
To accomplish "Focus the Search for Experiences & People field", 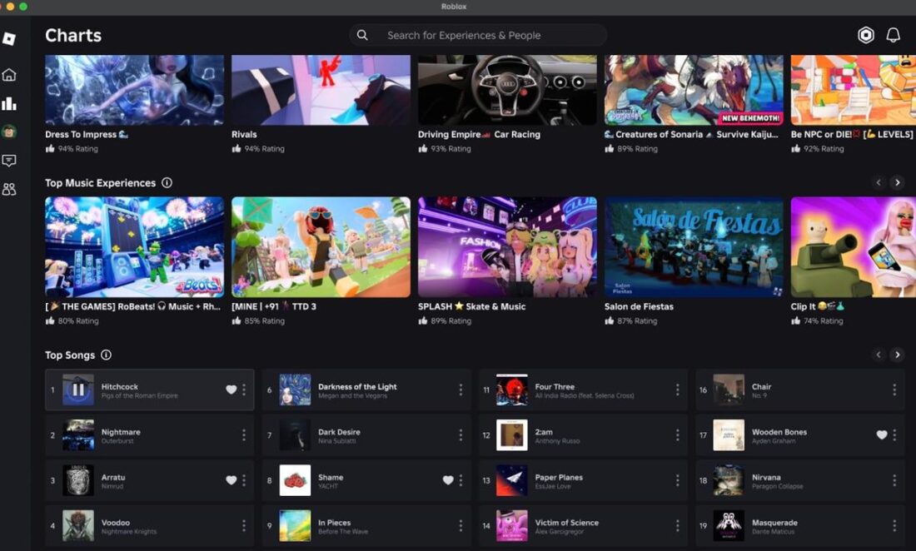I will 478,35.
